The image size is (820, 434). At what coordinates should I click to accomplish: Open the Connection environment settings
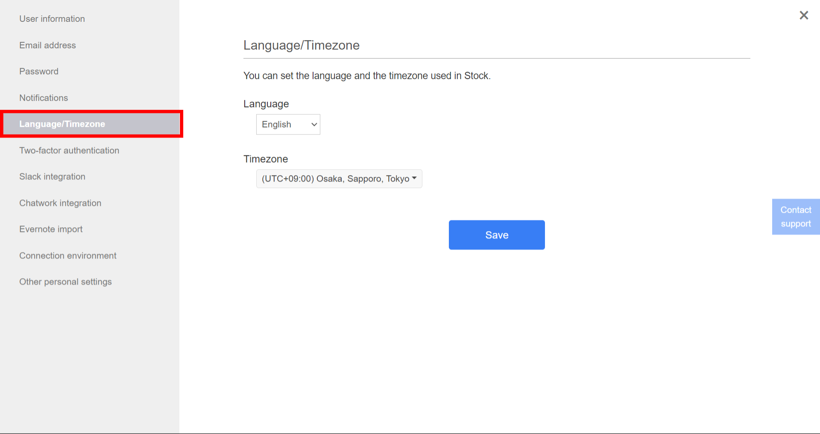(67, 255)
